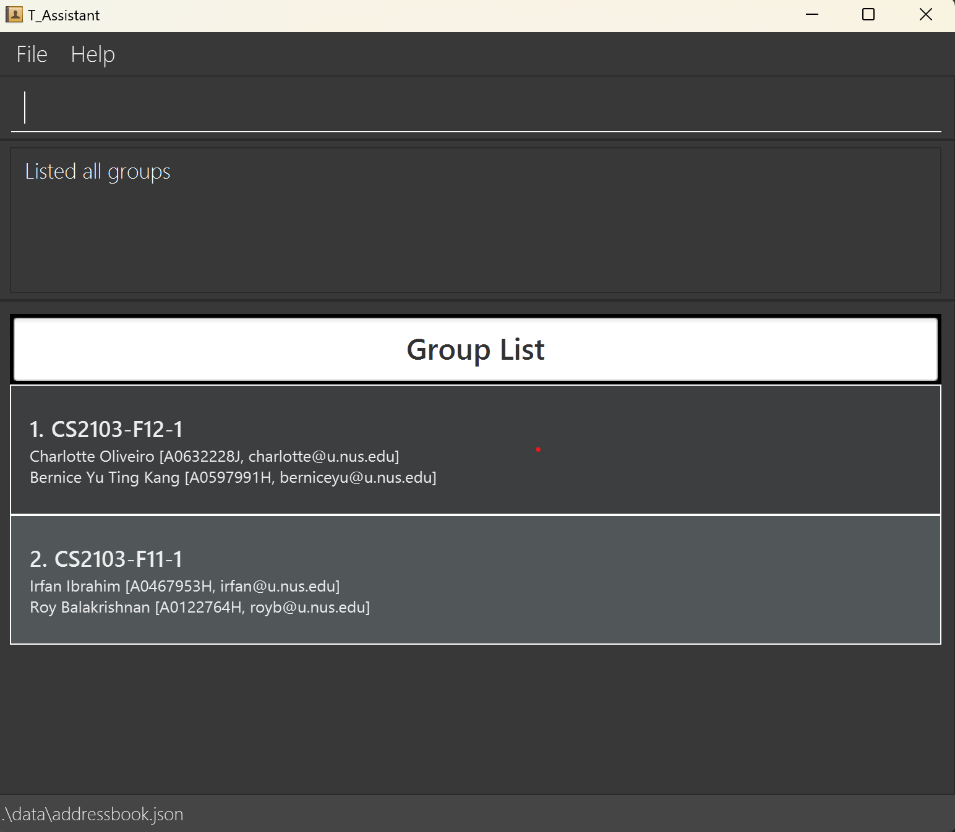Click Charlotte Oliveiro's student entry
Viewport: 955px width, 832px height.
(x=214, y=457)
